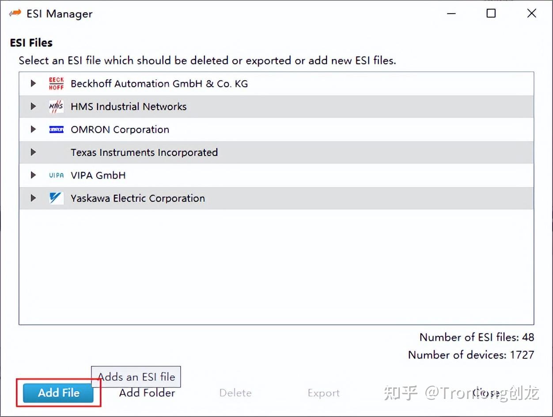Click the HMS Industrial Networks logo

click(x=56, y=106)
